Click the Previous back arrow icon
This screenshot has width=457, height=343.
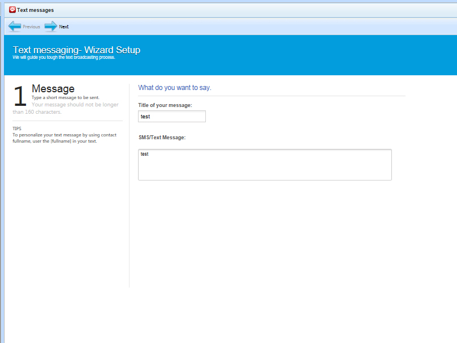(x=15, y=26)
